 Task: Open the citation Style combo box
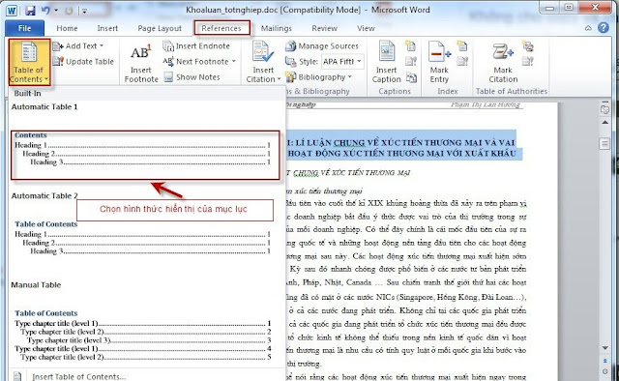[x=342, y=62]
